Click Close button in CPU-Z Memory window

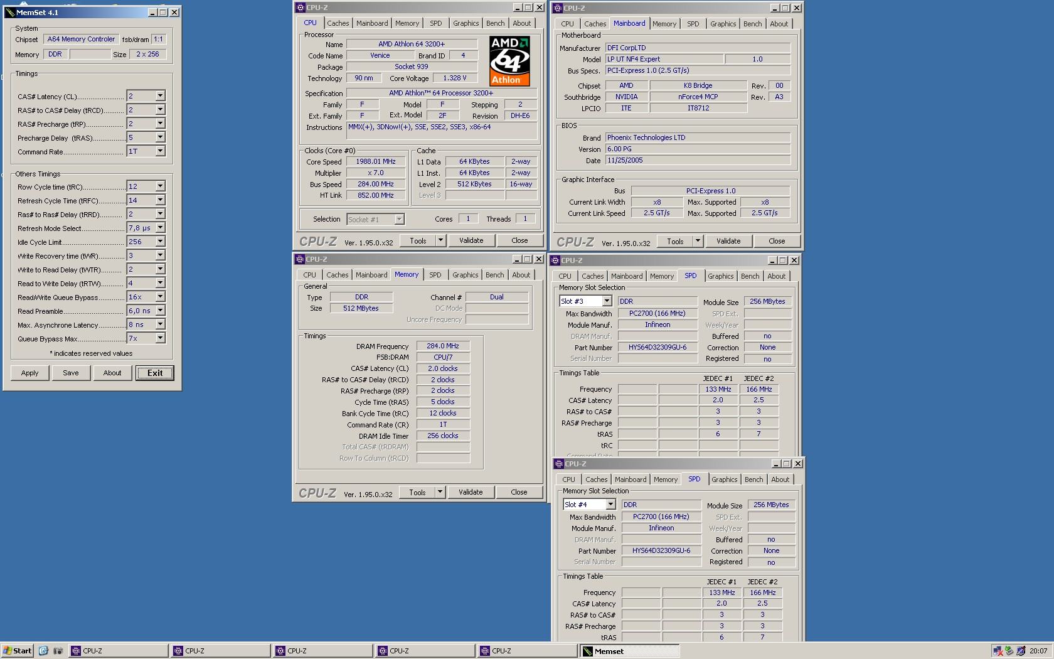tap(519, 492)
